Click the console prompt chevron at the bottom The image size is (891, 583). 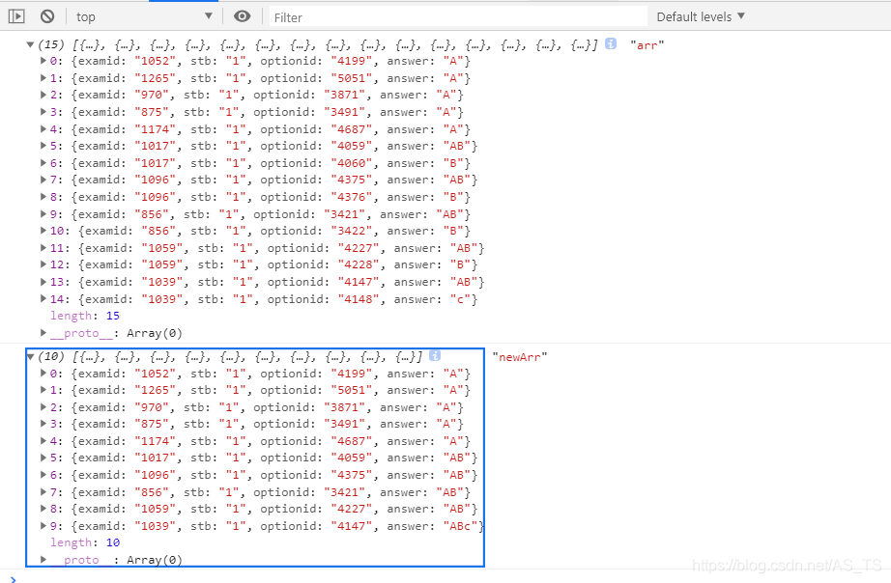(14, 579)
